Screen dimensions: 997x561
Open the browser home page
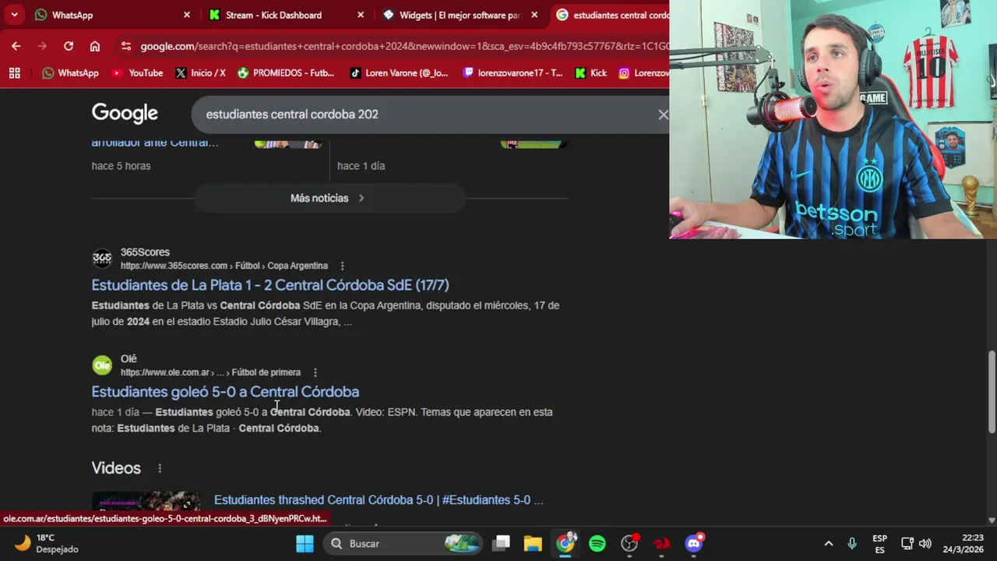(95, 46)
